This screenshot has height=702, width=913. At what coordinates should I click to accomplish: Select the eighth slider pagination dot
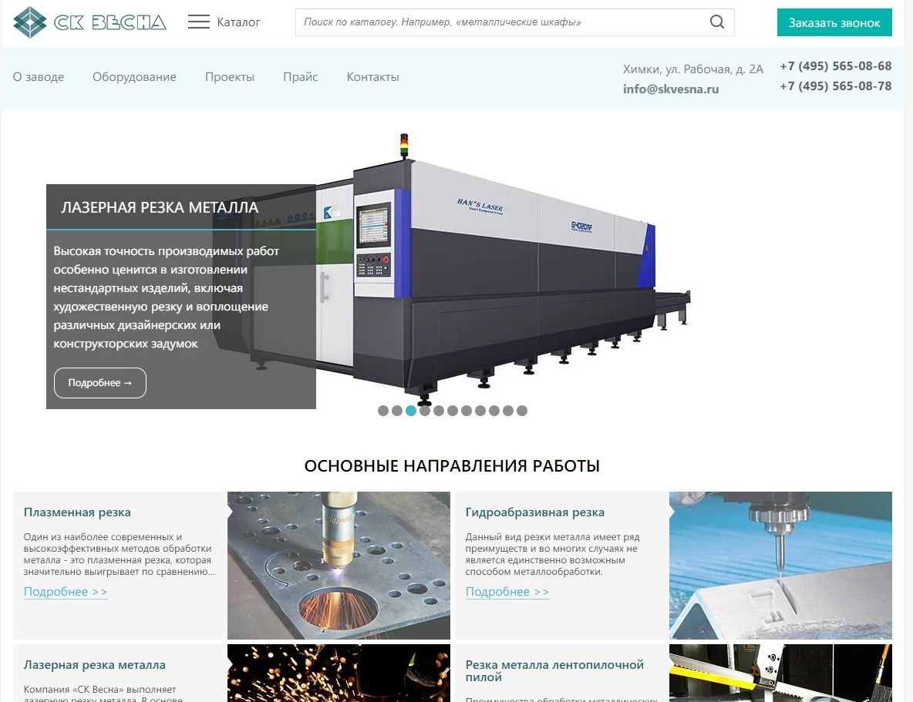point(480,411)
